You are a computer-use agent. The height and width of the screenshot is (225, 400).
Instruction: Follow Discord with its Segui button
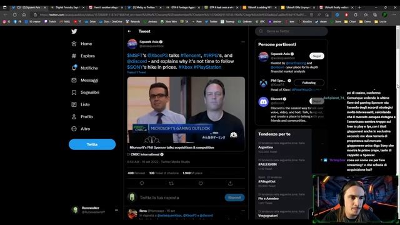(x=317, y=101)
